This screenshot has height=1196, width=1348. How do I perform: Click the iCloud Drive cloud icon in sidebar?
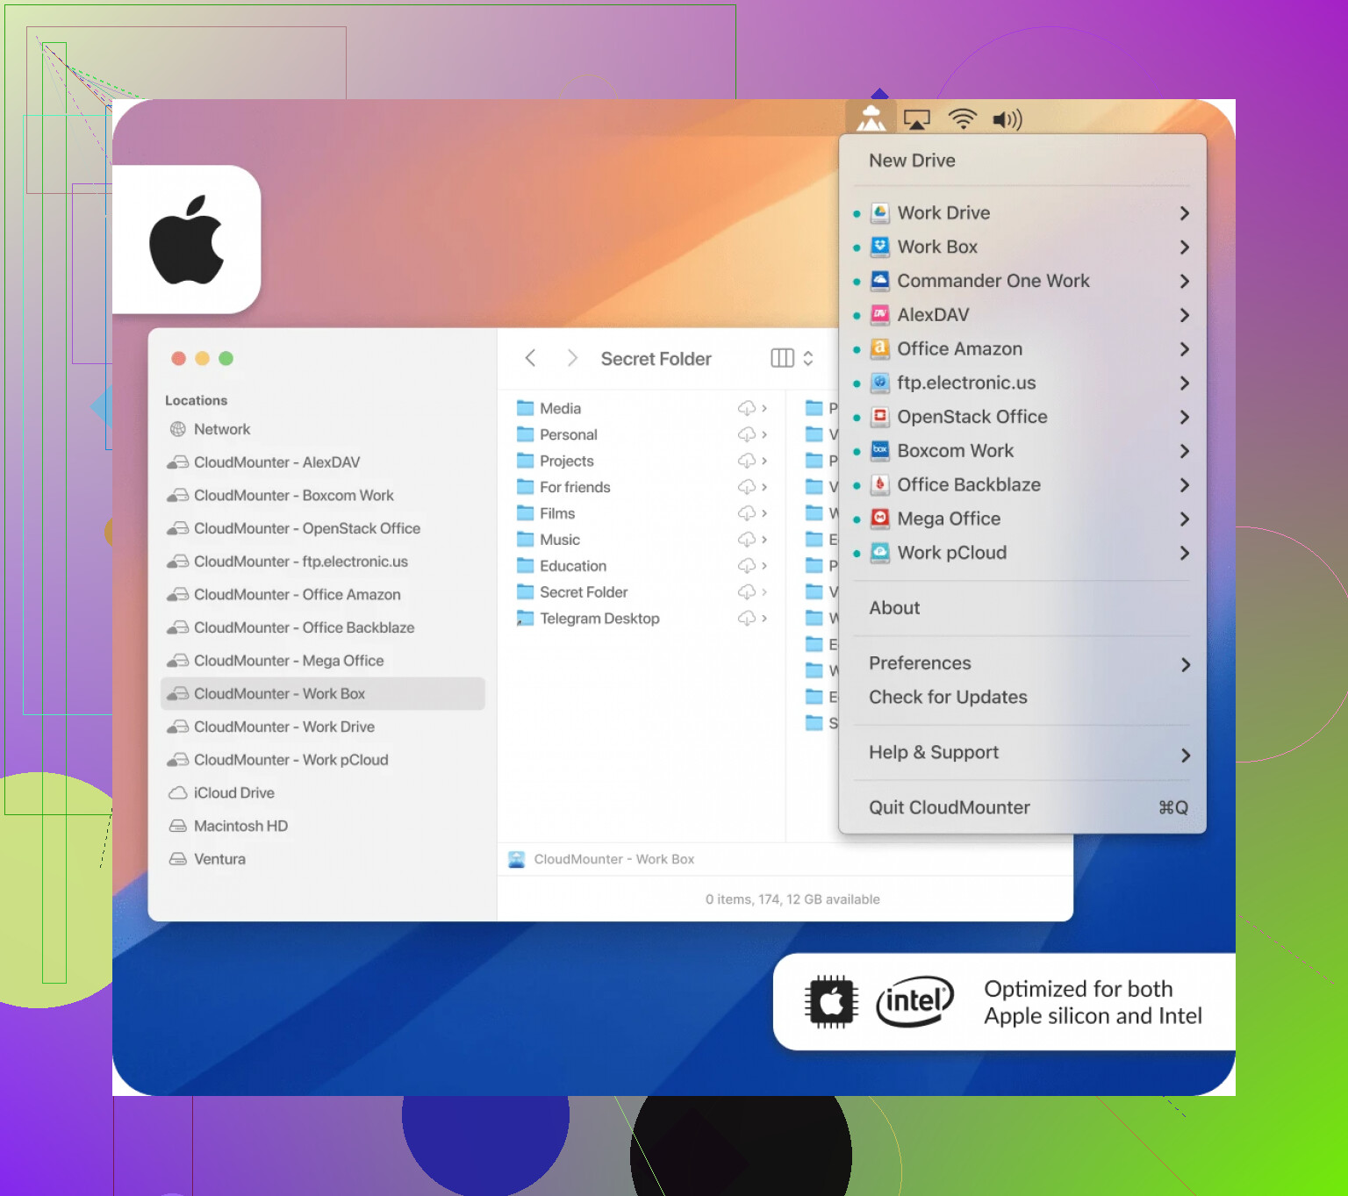(178, 793)
